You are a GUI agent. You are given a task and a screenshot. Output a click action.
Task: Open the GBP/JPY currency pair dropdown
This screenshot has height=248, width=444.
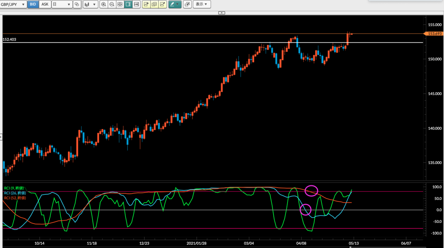(x=13, y=4)
